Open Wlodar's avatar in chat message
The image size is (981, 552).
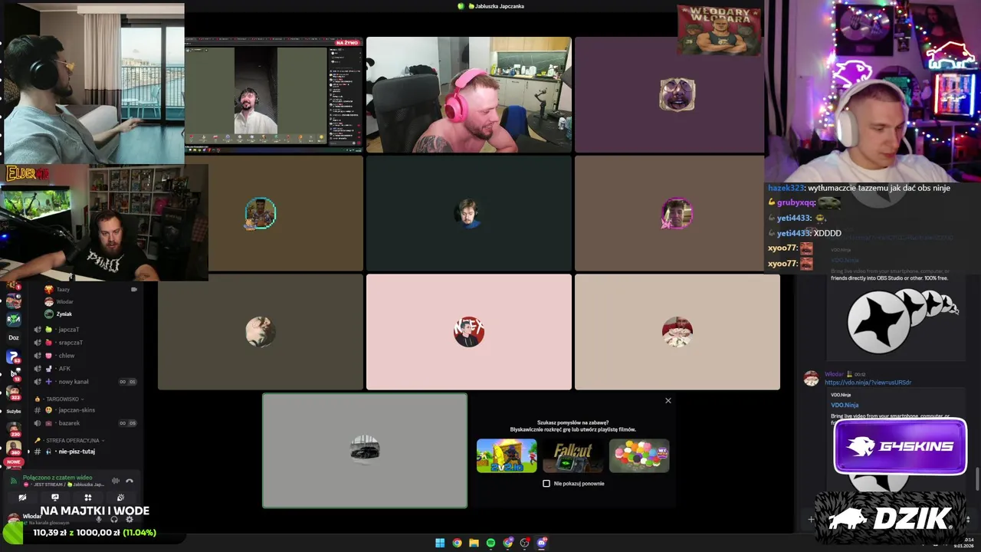click(811, 379)
